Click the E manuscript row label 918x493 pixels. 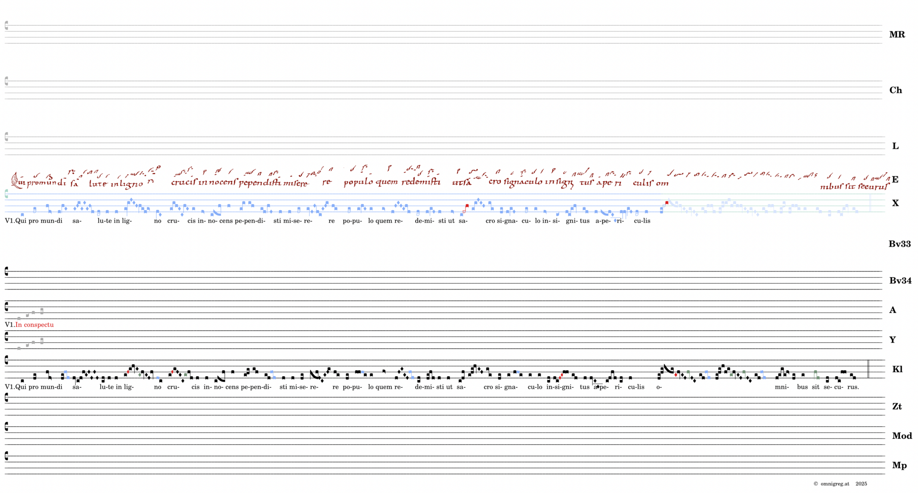(x=895, y=179)
